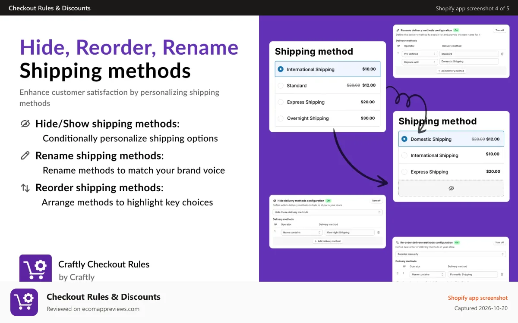This screenshot has height=323, width=518.
Task: Click the Domestic Shipping replacement input in Rename panel
Action: [469, 62]
